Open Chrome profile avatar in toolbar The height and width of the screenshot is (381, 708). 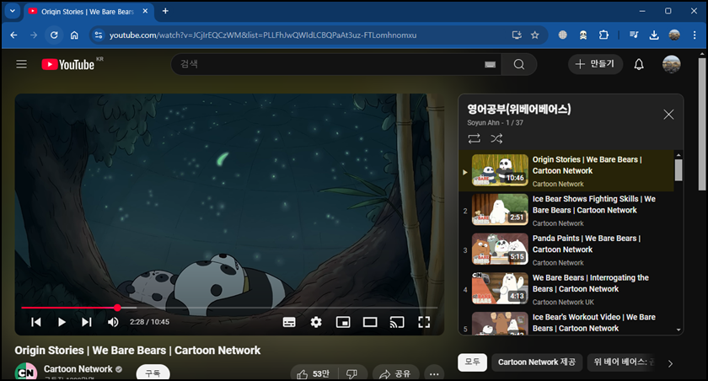pyautogui.click(x=674, y=35)
